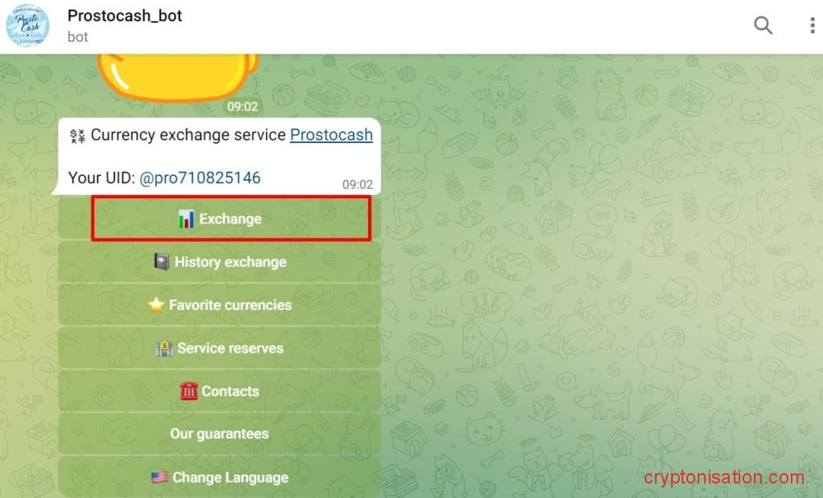The height and width of the screenshot is (498, 823).
Task: Open the Contacts button label
Action: (x=231, y=391)
